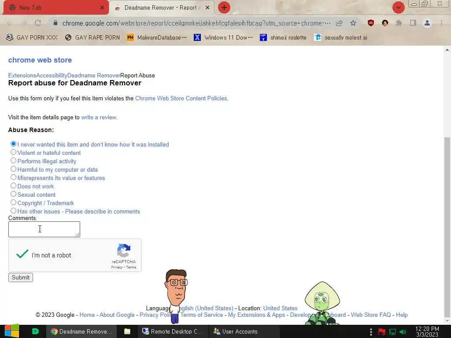Open the tab search dropdown chevron
The width and height of the screenshot is (451, 338).
[398, 7]
